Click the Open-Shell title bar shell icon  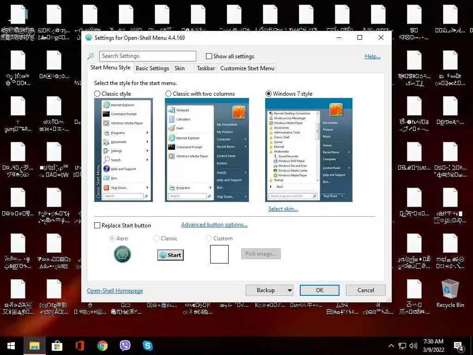(x=88, y=38)
